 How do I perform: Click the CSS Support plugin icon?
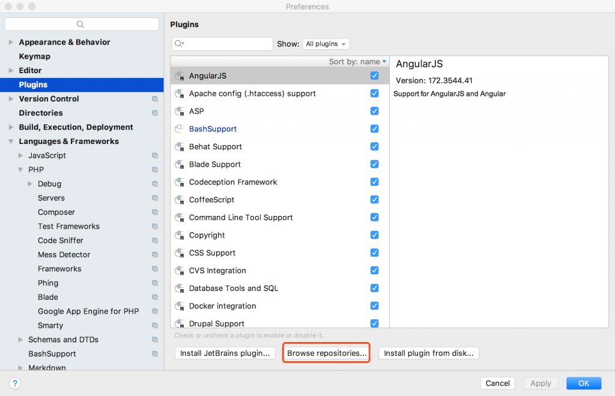click(180, 253)
